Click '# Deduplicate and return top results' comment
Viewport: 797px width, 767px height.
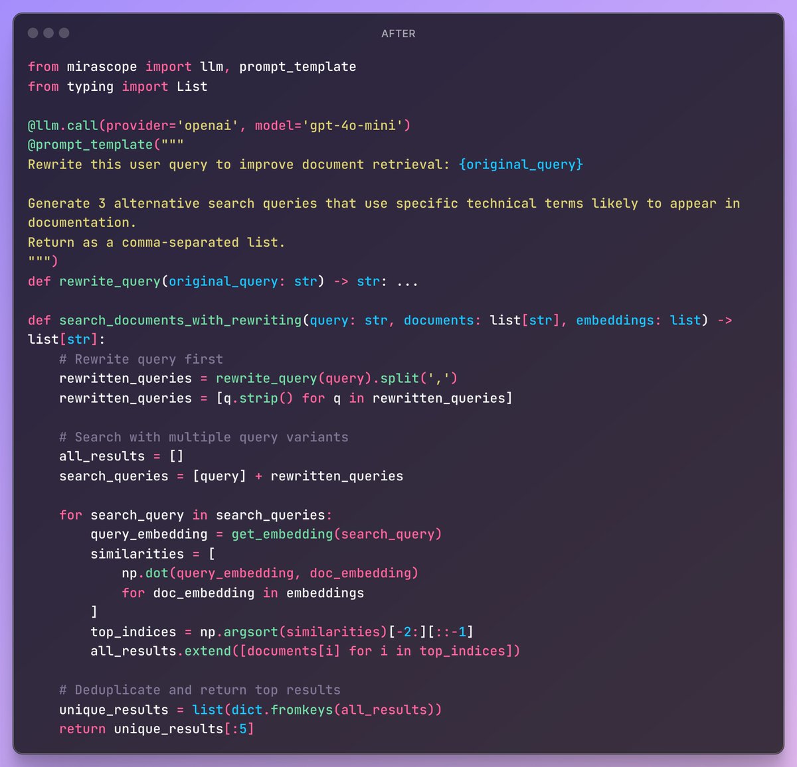click(200, 691)
